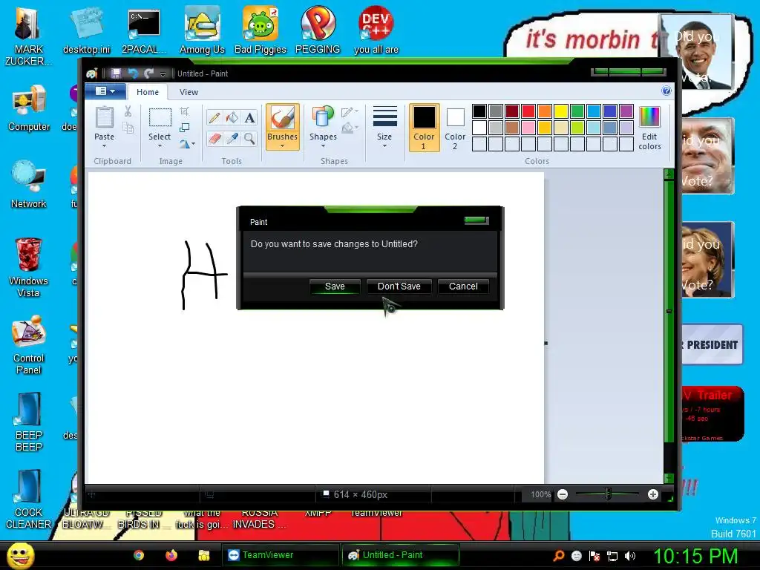Click the Edit colors rainbow icon
The width and height of the screenshot is (760, 570).
(649, 118)
